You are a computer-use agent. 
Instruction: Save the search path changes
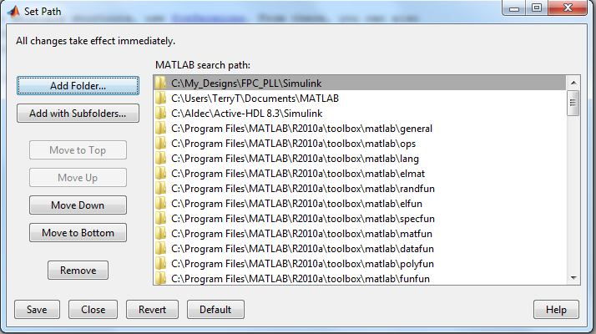[37, 310]
